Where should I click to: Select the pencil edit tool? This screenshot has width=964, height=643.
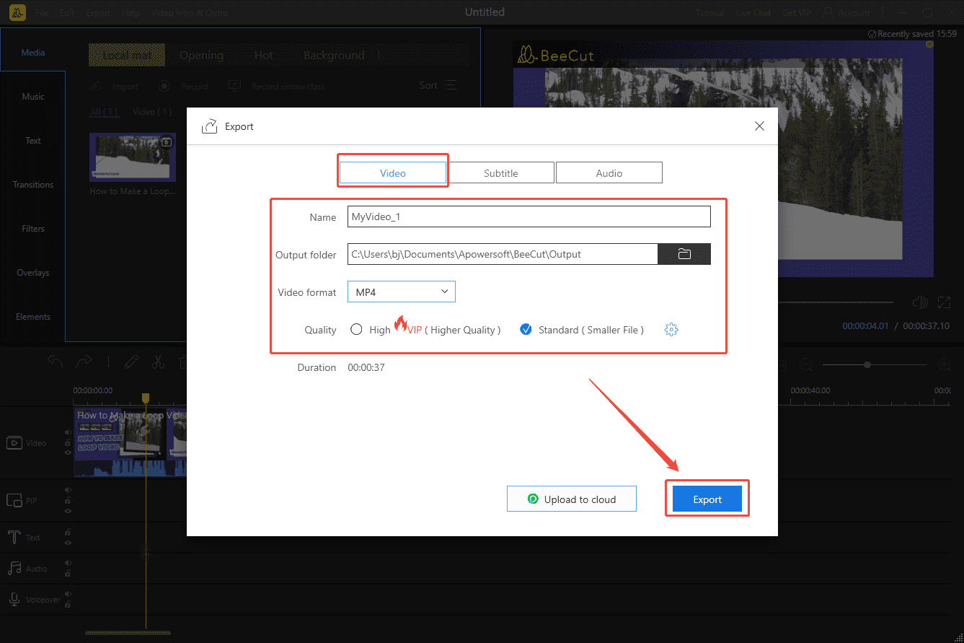click(x=131, y=362)
